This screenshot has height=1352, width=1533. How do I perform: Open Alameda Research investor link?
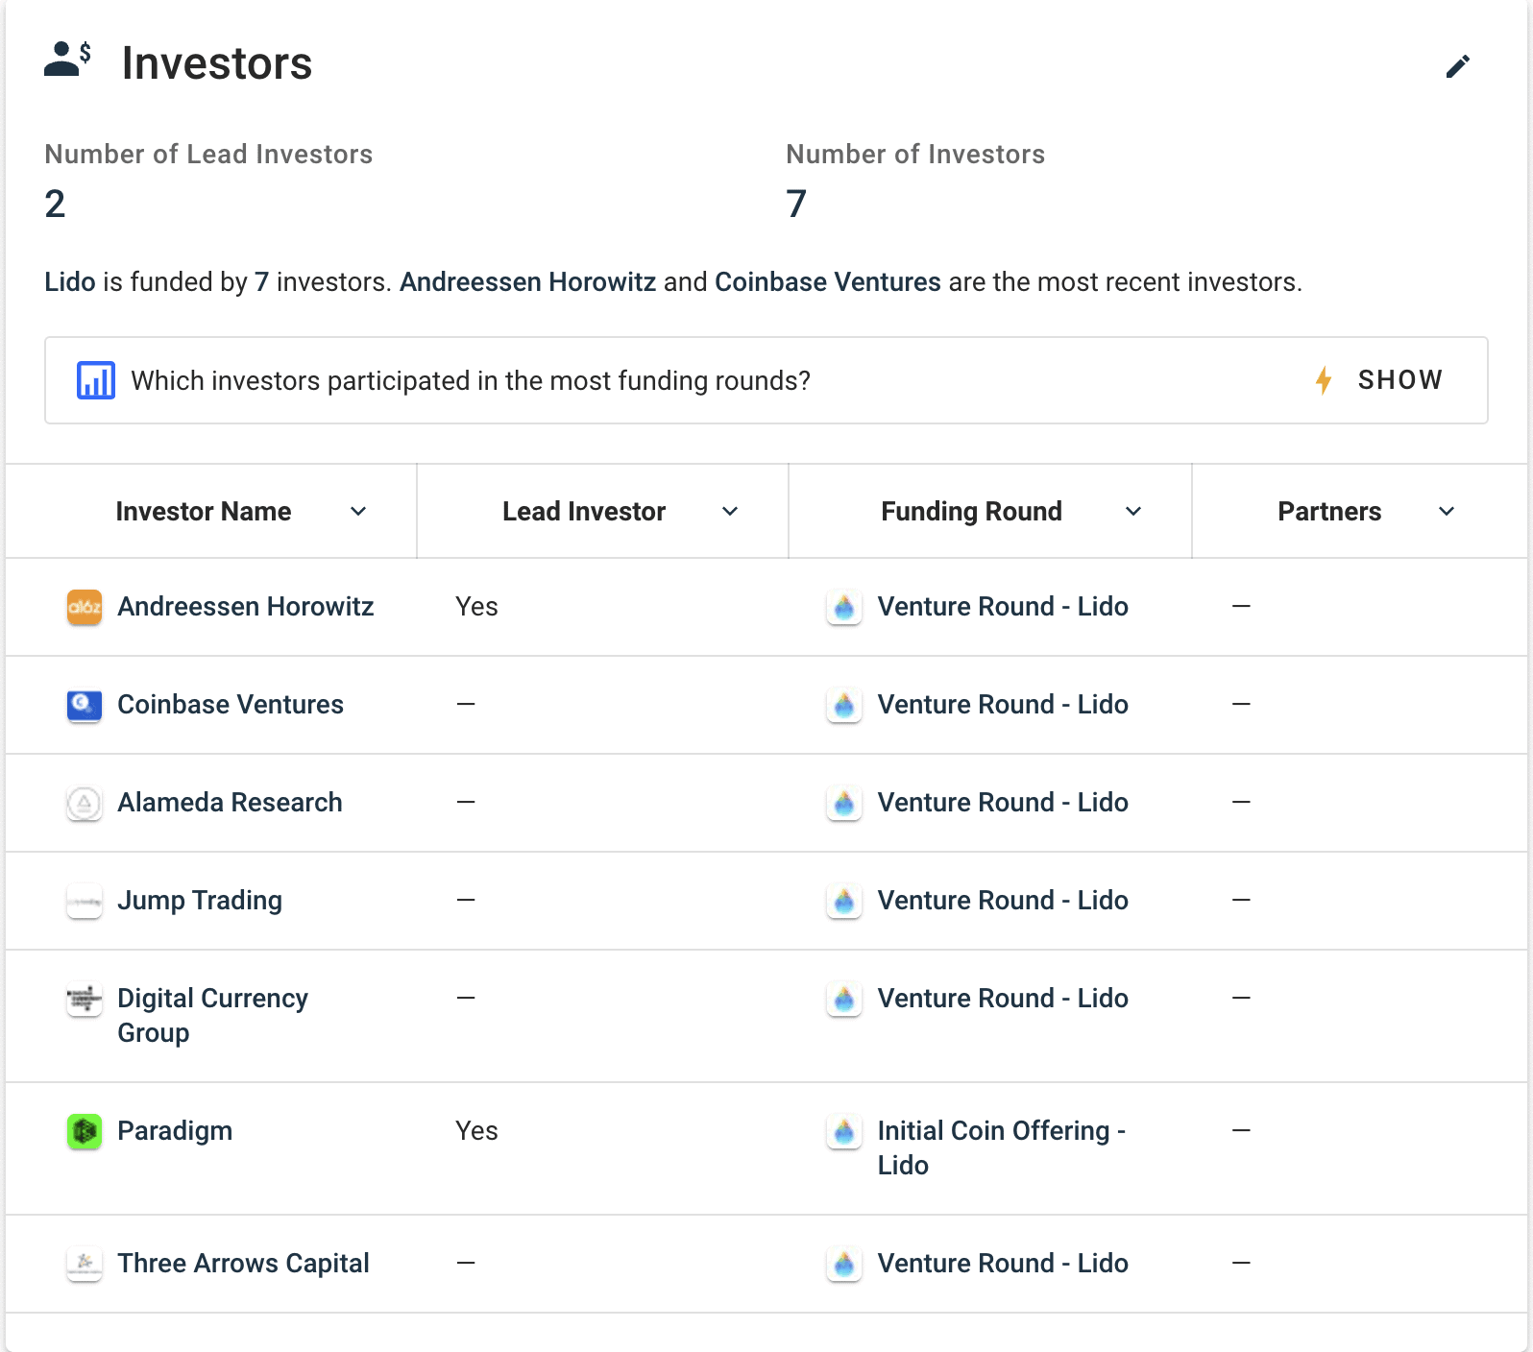coord(230,803)
